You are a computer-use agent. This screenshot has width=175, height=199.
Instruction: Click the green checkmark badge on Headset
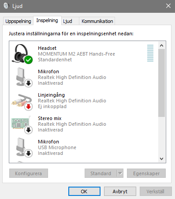(29, 60)
